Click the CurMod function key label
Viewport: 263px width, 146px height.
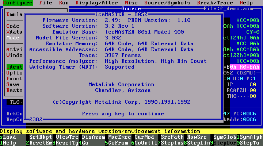tap(144, 137)
